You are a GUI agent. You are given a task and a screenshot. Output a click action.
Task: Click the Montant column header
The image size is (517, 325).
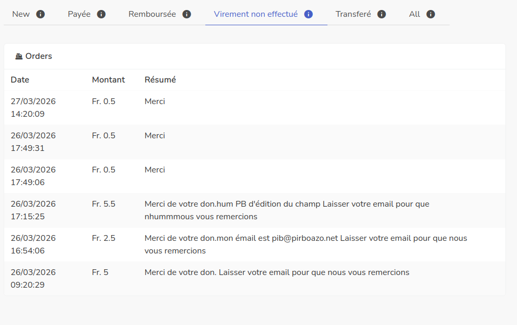click(x=108, y=80)
